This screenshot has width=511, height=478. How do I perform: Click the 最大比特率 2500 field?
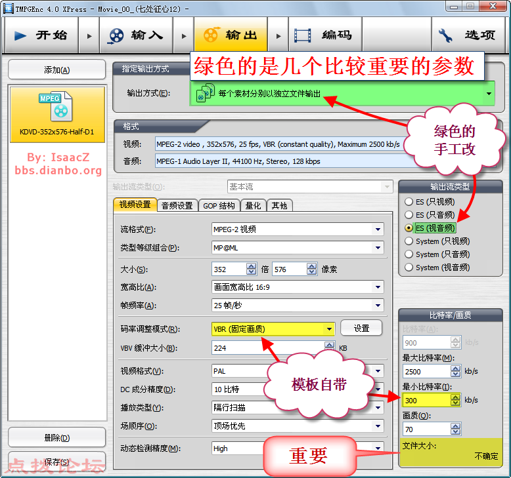tap(427, 371)
